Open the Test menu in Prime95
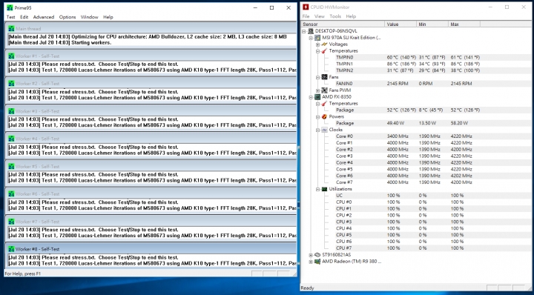534x295 pixels. click(11, 17)
